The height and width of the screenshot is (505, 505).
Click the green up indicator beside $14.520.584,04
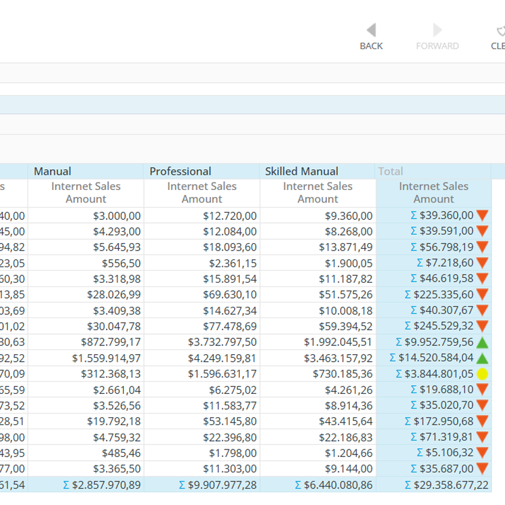[x=482, y=358]
